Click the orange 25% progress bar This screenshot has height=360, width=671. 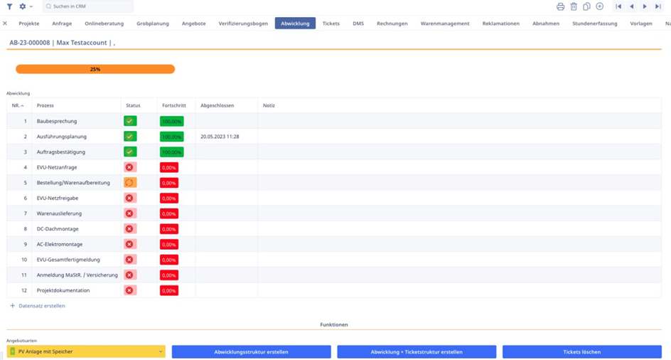click(x=95, y=70)
